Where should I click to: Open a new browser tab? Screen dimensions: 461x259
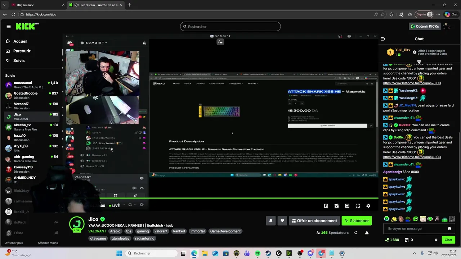129,5
